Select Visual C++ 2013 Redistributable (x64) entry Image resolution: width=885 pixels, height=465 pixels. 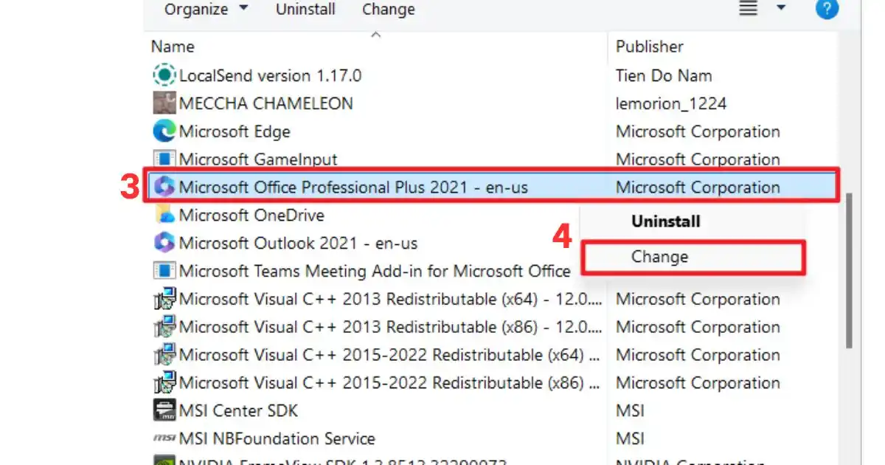[391, 299]
